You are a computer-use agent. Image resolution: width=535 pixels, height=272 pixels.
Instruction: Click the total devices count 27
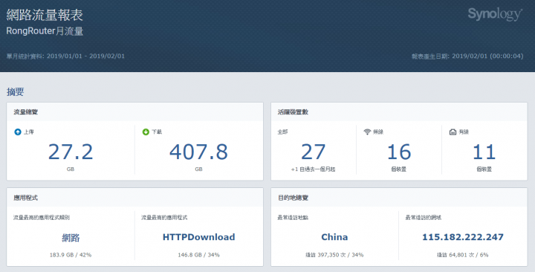pyautogui.click(x=313, y=152)
